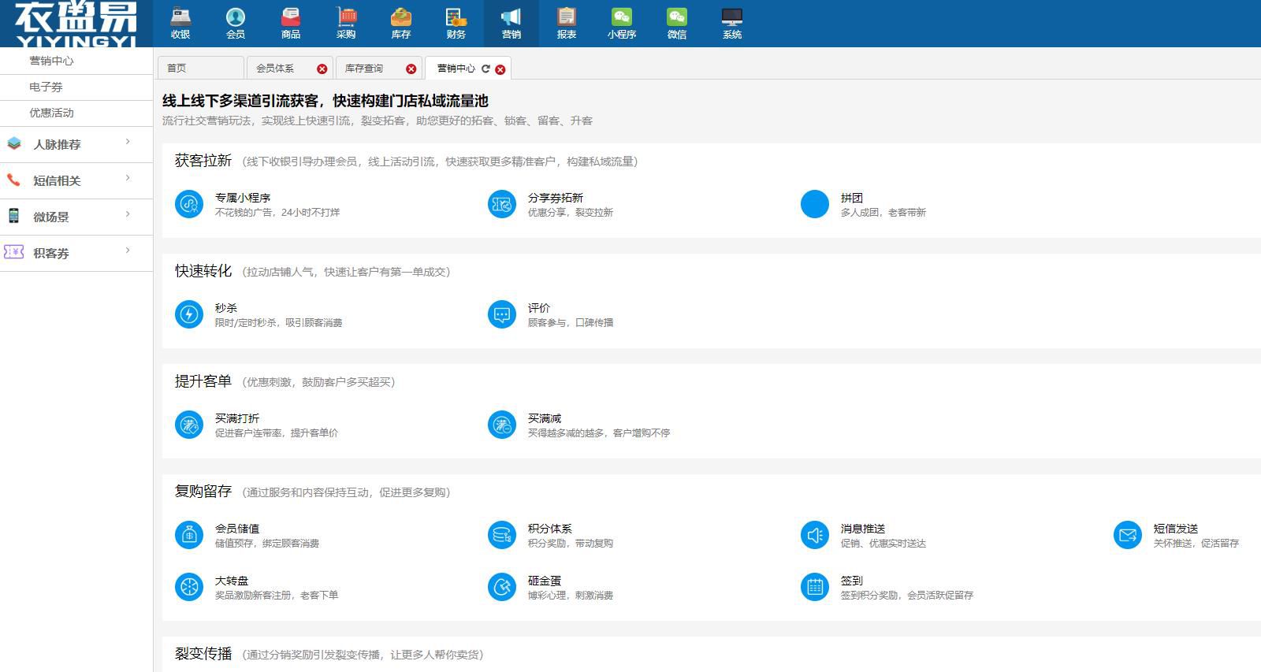Select the 秒杀 flash sale icon
This screenshot has height=672, width=1261.
189,314
